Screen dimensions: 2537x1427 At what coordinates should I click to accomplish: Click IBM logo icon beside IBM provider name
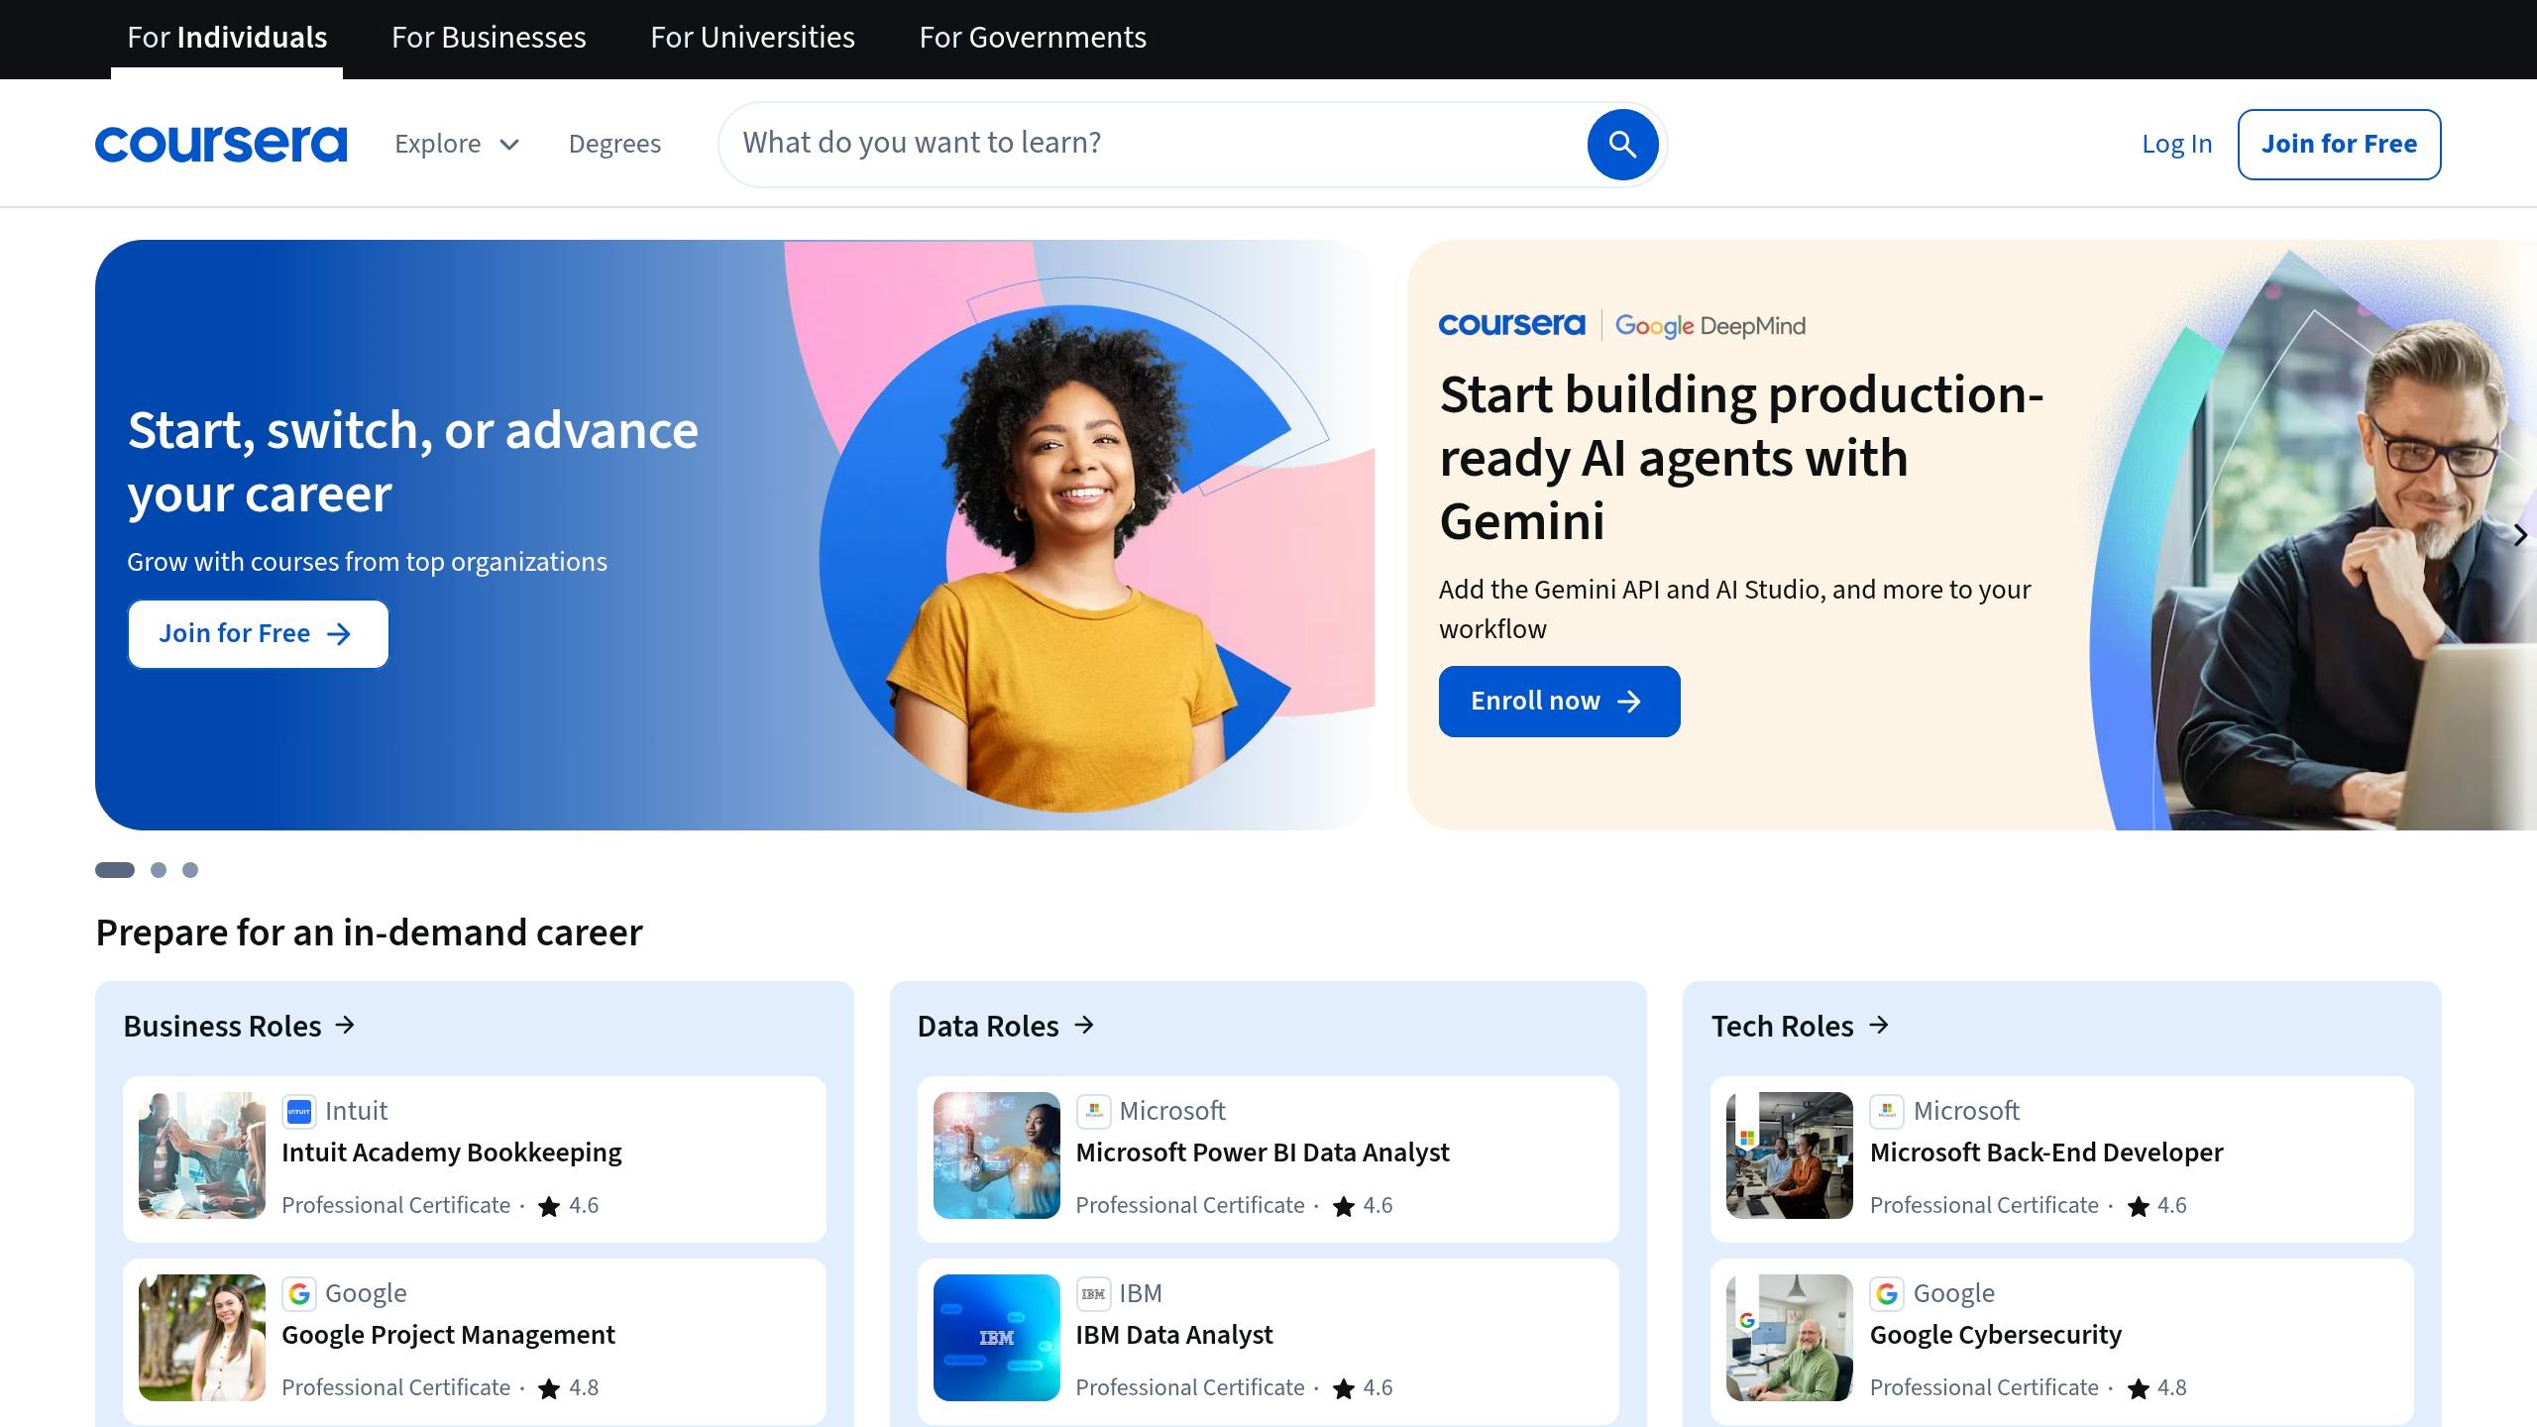(1093, 1293)
